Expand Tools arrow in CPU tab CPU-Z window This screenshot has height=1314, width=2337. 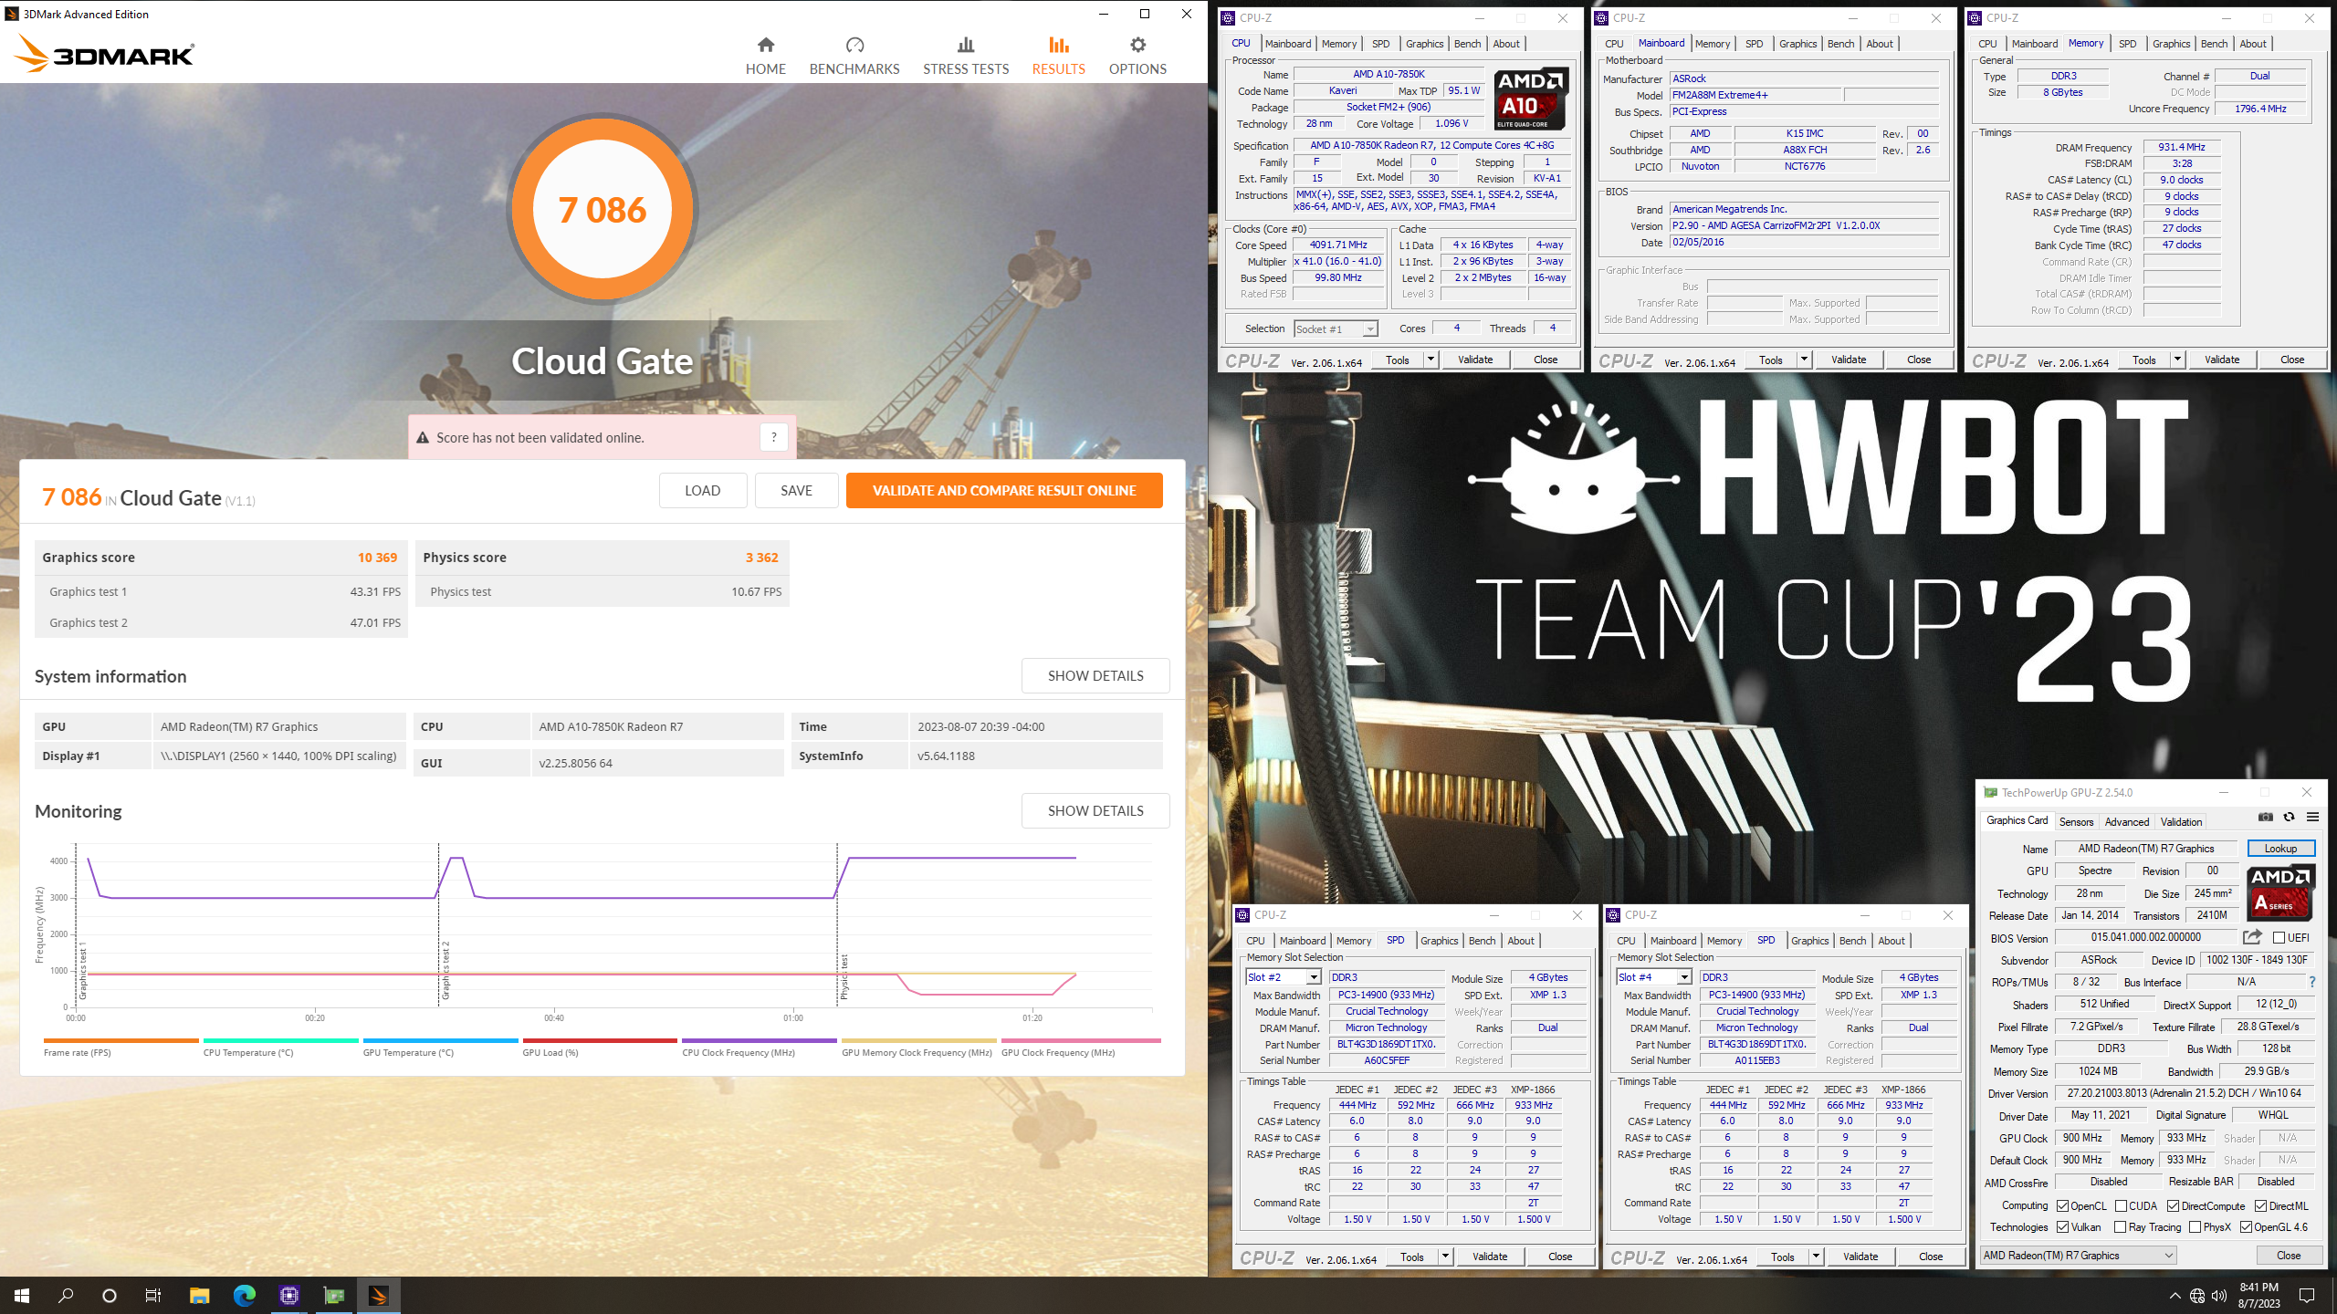(1430, 360)
